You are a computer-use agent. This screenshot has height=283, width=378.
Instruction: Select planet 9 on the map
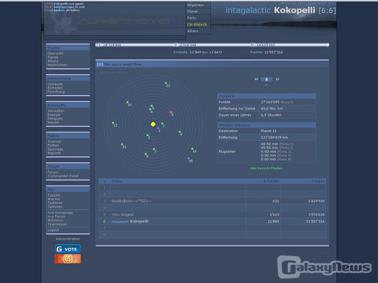click(x=146, y=154)
